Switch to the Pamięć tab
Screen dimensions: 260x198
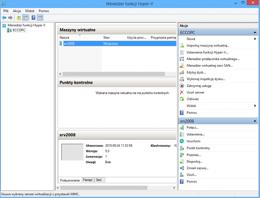[88, 180]
